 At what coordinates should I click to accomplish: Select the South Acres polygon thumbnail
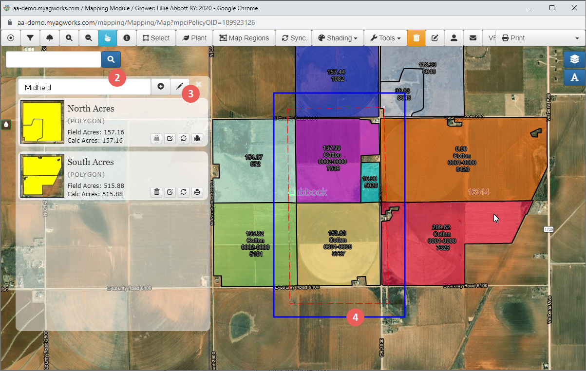[42, 176]
